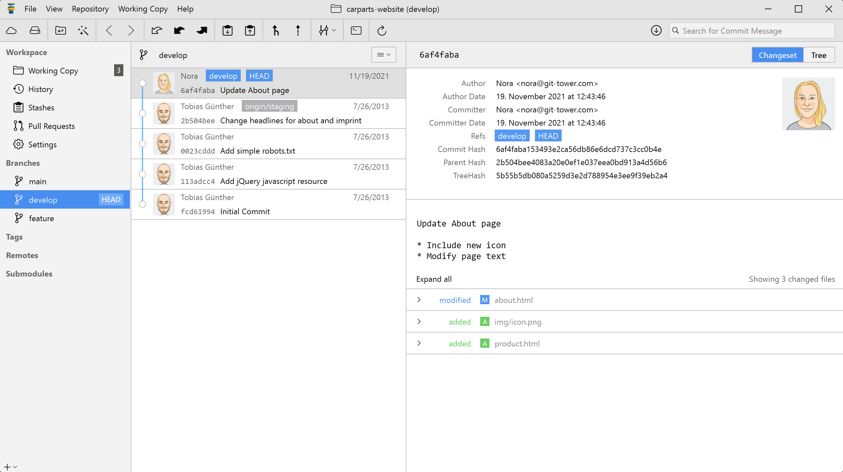Switch to Changeset view
This screenshot has width=843, height=472.
(x=777, y=55)
